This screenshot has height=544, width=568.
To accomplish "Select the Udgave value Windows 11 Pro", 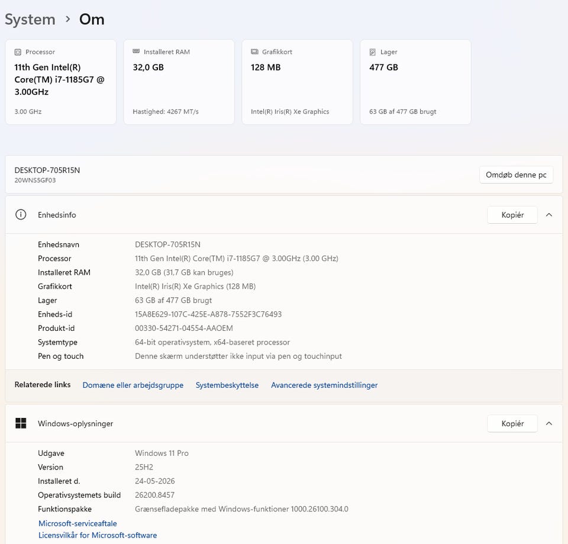I will [x=162, y=453].
